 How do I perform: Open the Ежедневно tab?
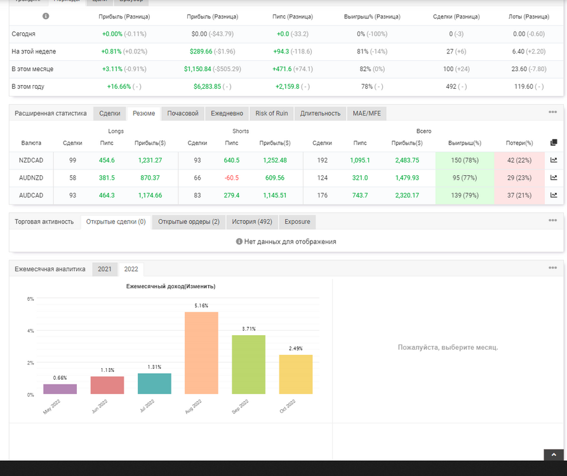pos(227,114)
